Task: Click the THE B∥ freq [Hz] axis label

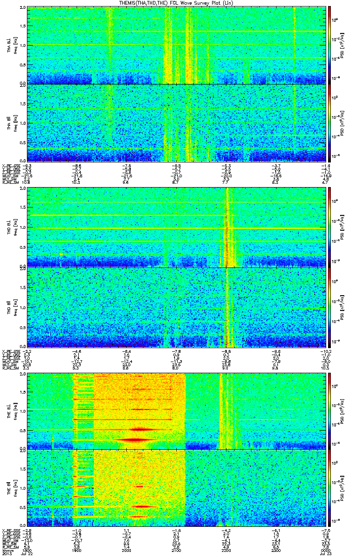Action: coord(11,488)
